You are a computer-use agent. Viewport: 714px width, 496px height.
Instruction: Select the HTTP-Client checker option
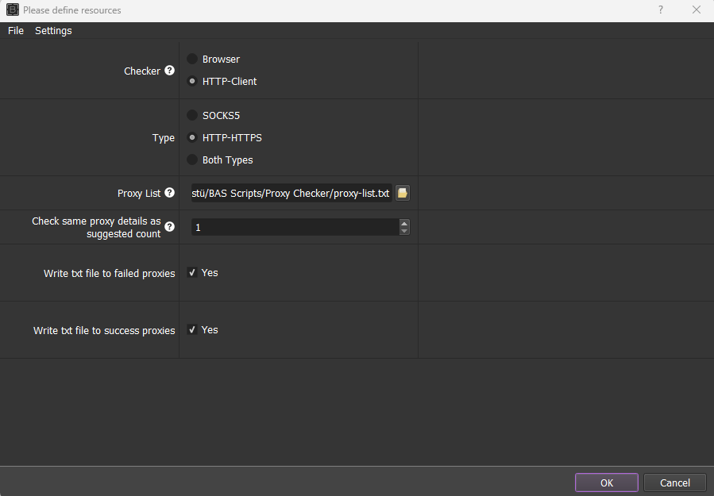click(192, 81)
